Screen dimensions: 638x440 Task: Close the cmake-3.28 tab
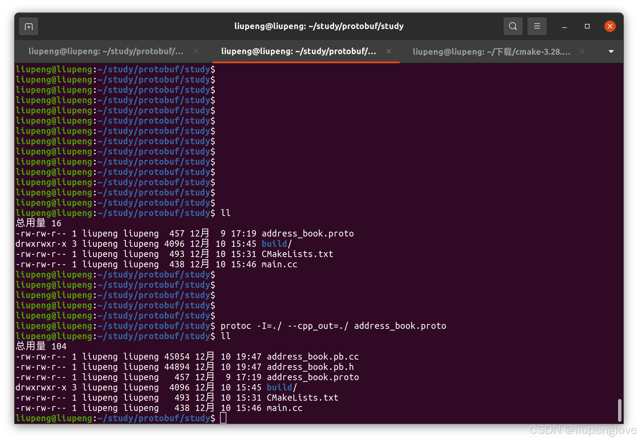point(582,51)
